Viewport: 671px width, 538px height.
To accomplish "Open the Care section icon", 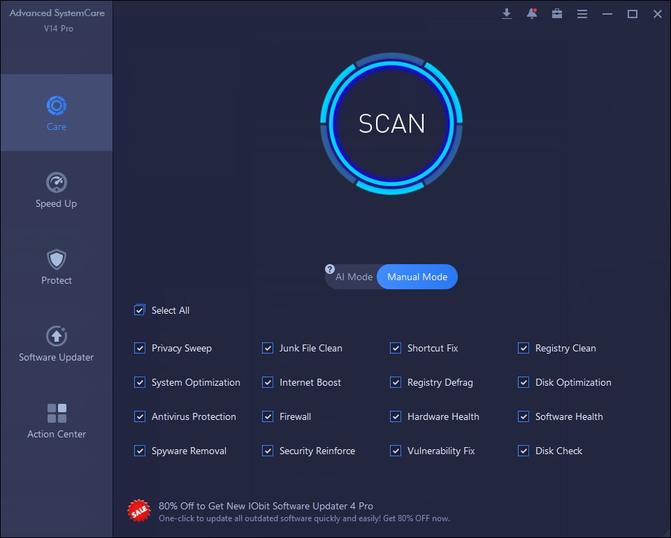I will pyautogui.click(x=57, y=106).
